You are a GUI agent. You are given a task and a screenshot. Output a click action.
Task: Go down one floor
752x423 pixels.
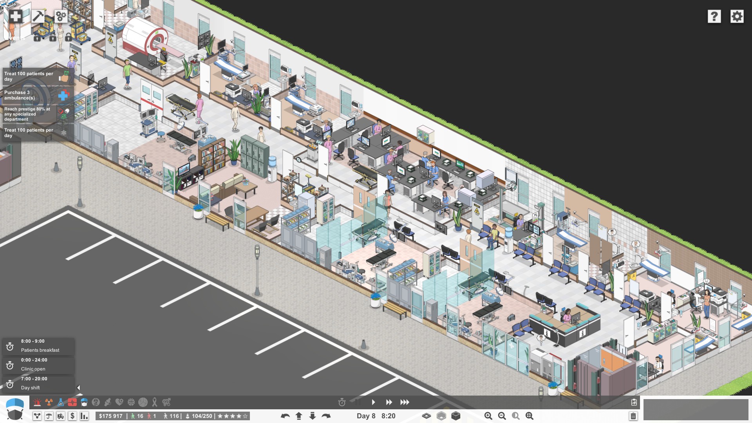pos(312,416)
